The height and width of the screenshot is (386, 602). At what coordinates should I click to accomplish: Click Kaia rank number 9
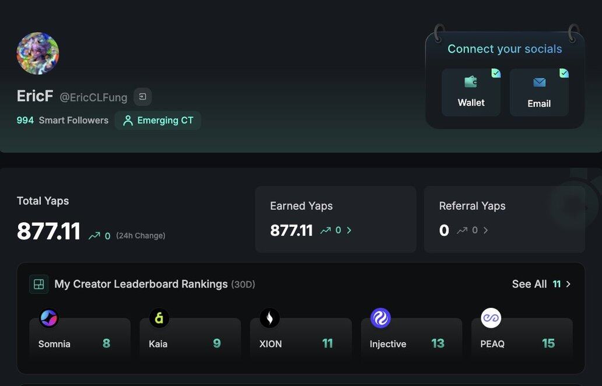(217, 343)
